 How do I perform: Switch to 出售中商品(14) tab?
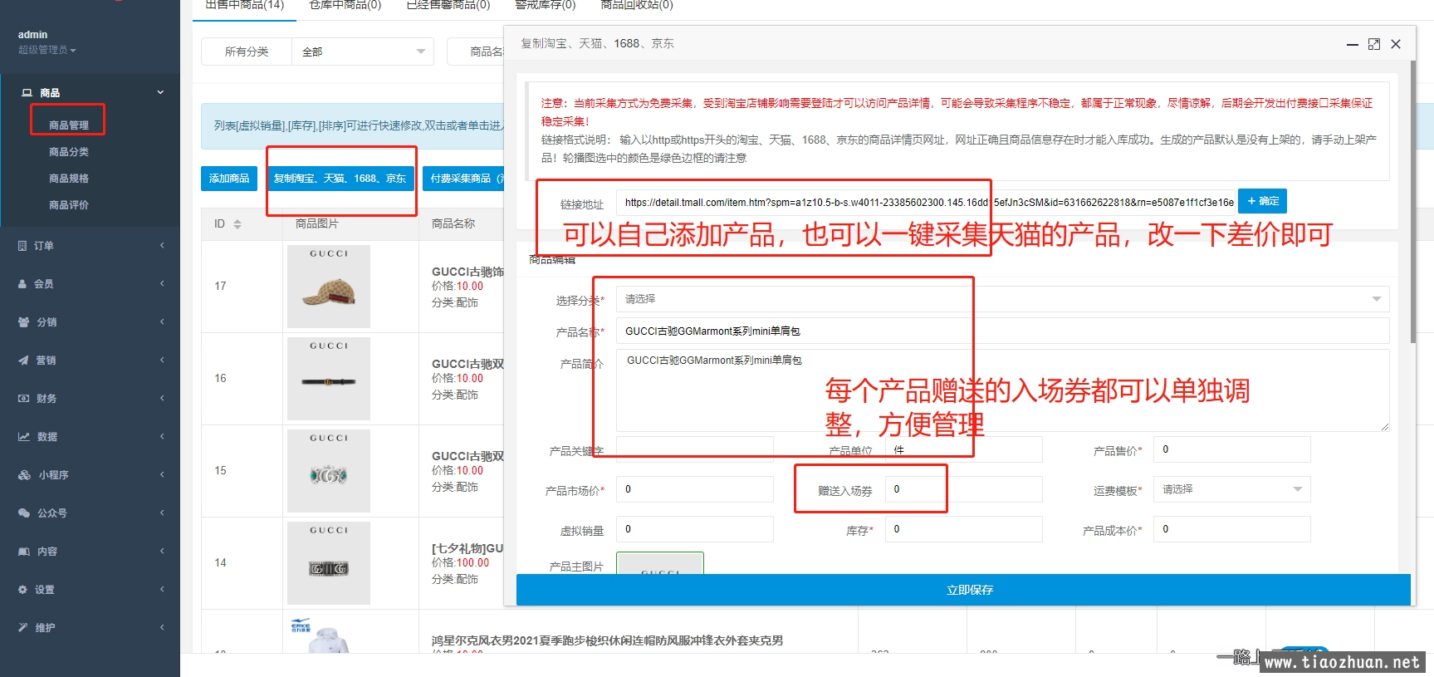pos(244,5)
